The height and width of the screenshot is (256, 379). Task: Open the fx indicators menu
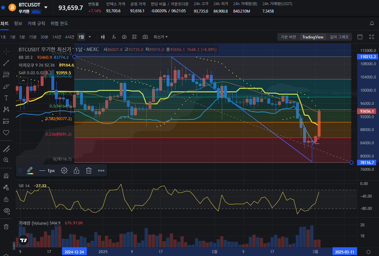[x=114, y=37]
